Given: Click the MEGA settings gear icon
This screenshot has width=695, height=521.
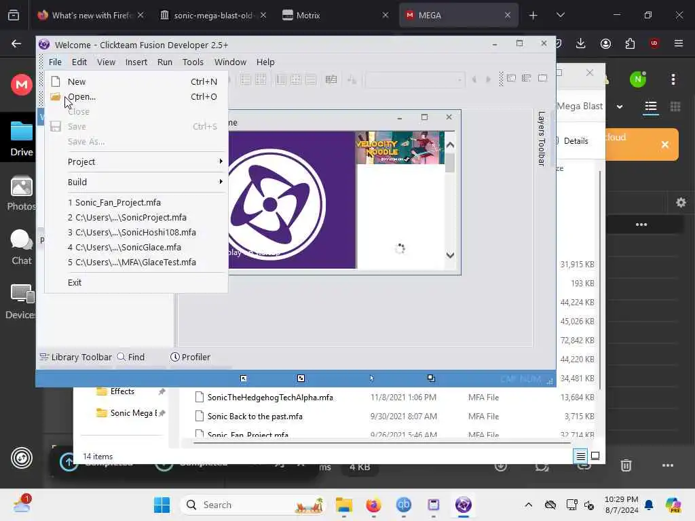Looking at the screenshot, I should point(681,202).
